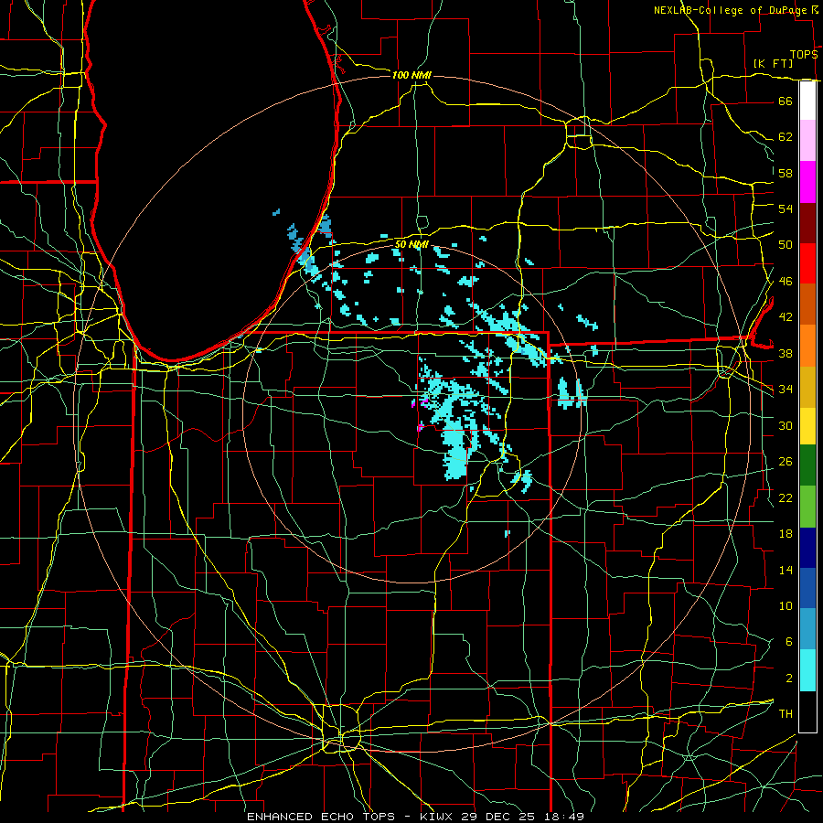Click the 50 NMI range ring label
823x823 pixels.
(411, 244)
